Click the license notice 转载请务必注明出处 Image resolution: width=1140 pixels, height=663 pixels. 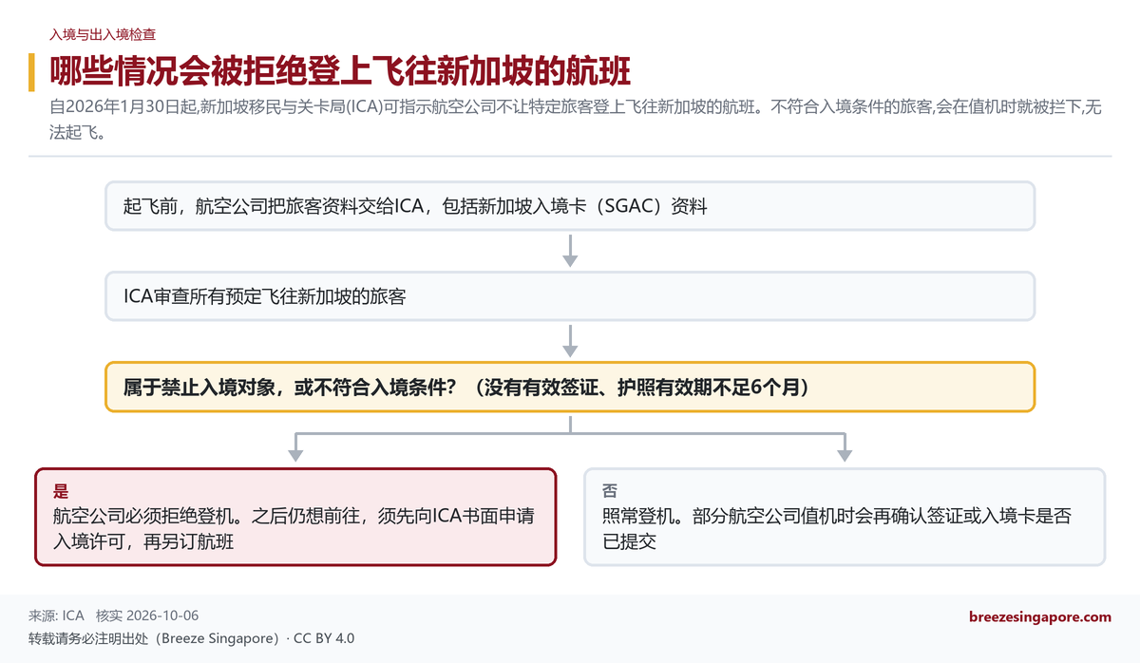191,638
